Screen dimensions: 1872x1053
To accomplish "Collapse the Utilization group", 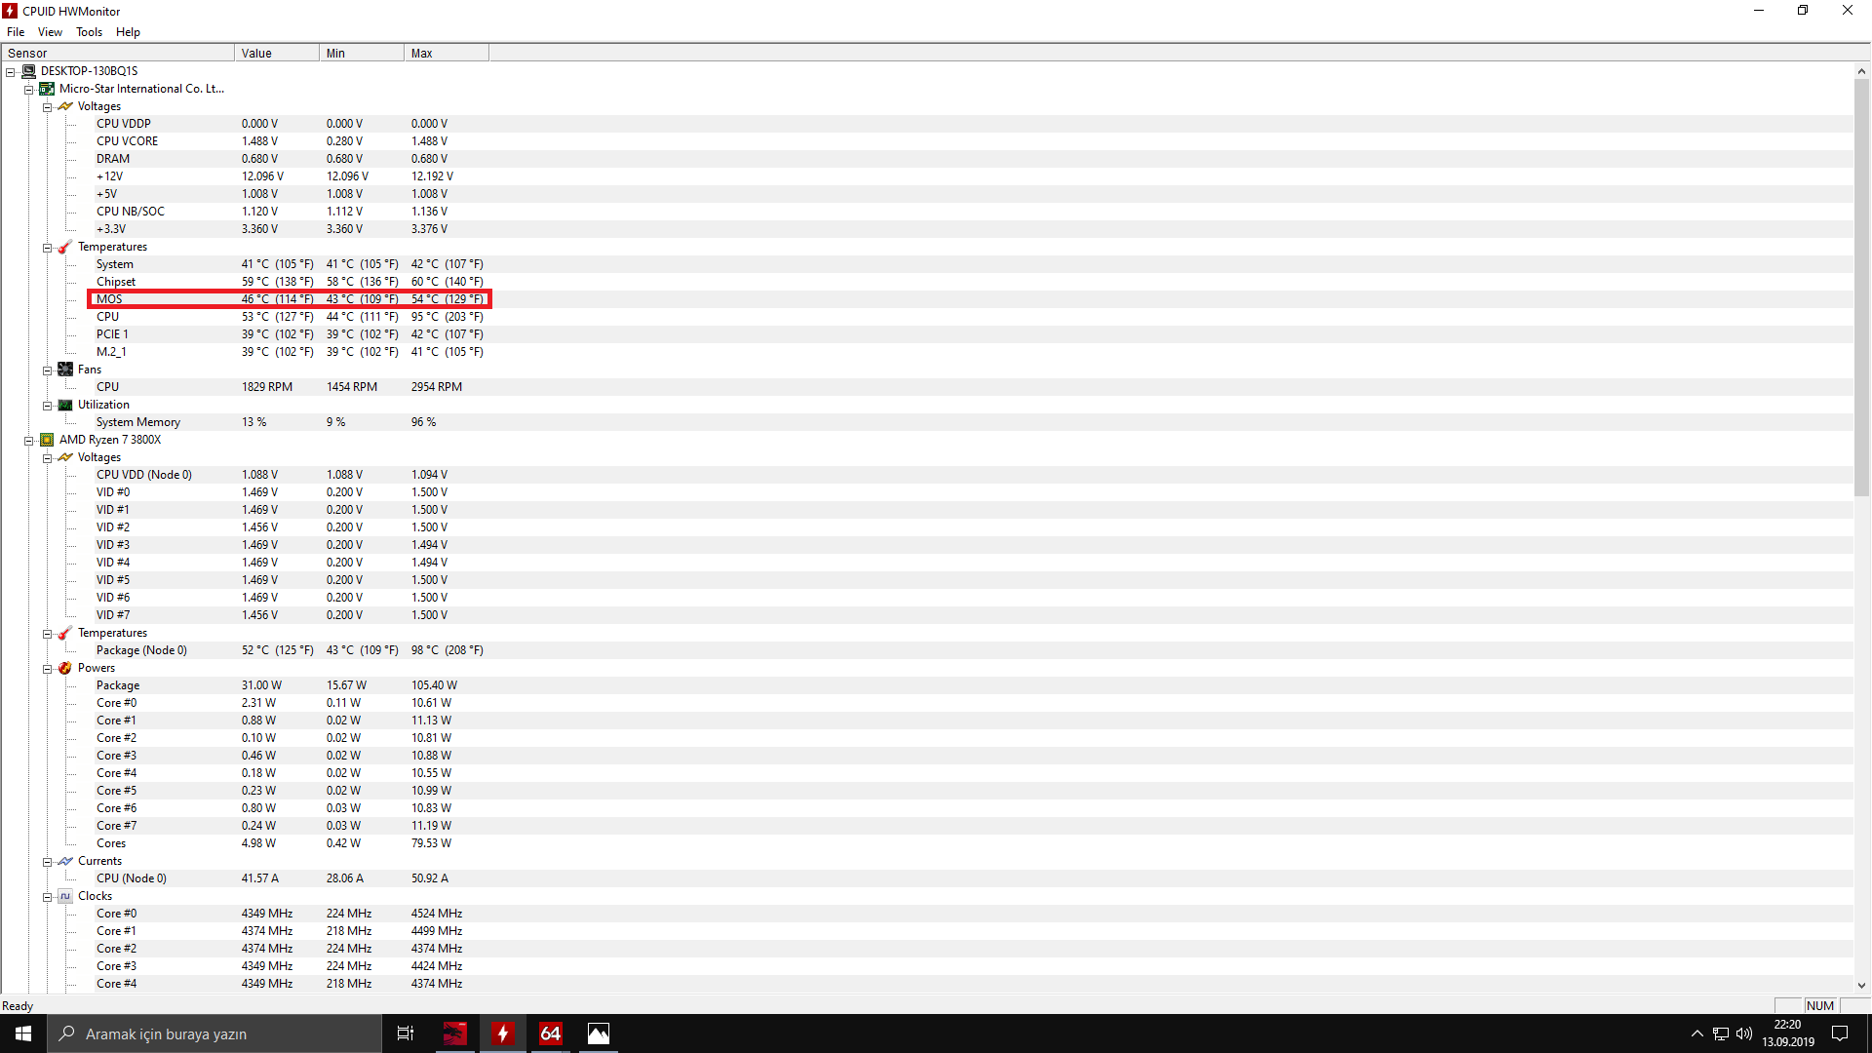I will click(47, 405).
